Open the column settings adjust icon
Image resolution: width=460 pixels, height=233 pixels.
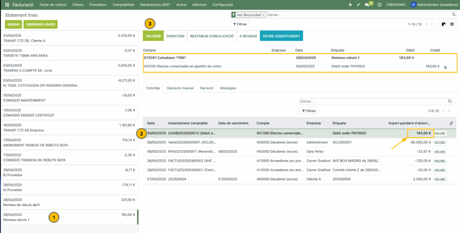(451, 123)
